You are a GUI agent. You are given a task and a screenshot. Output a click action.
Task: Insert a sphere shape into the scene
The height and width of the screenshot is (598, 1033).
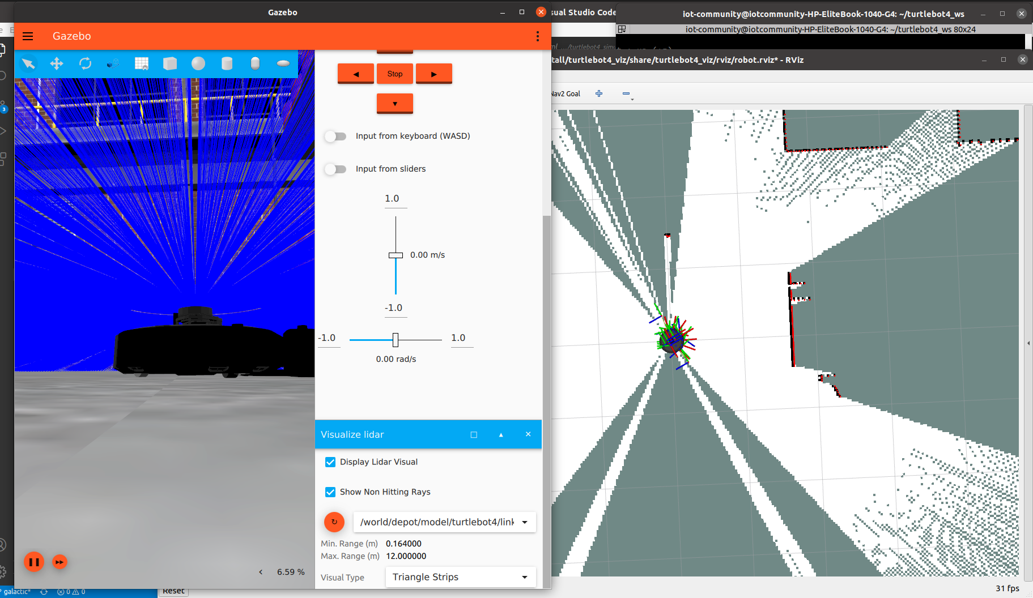pyautogui.click(x=198, y=63)
